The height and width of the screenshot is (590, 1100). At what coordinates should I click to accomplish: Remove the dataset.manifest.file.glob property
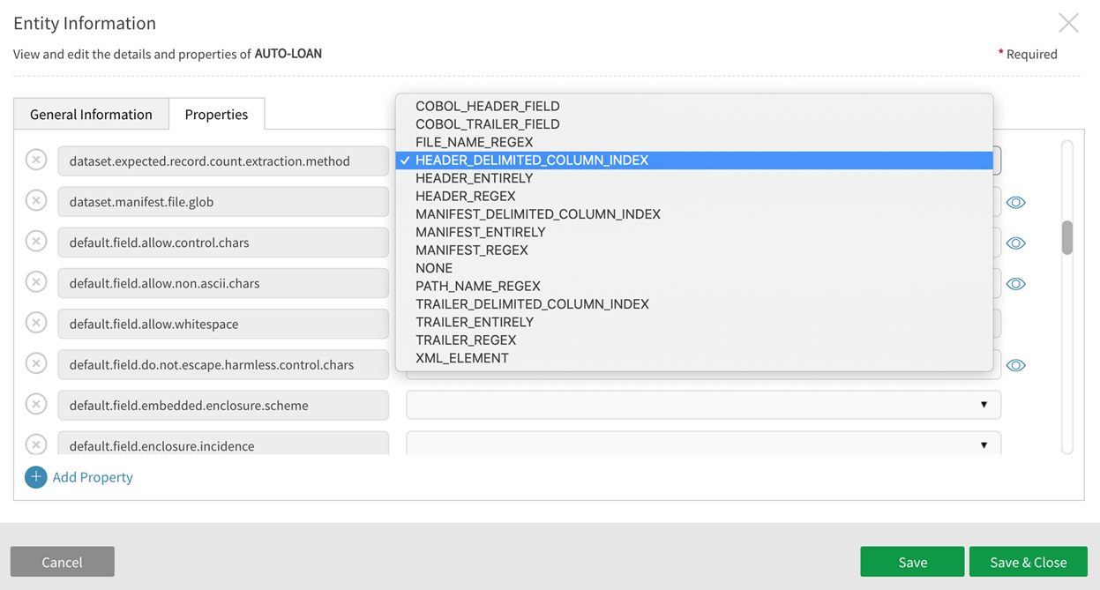36,201
